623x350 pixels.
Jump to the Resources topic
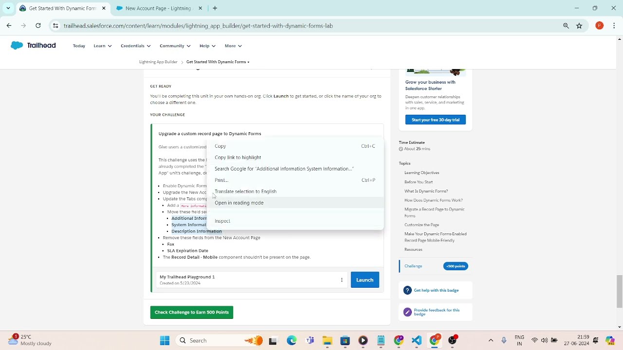pyautogui.click(x=413, y=249)
